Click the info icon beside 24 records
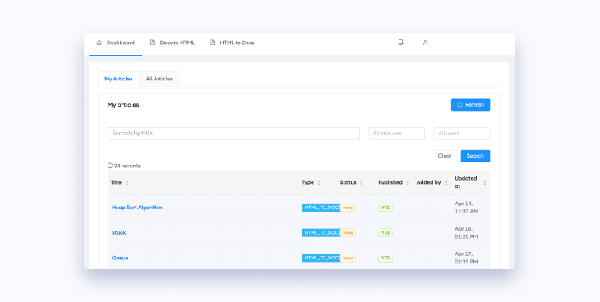The width and height of the screenshot is (600, 302). pos(110,166)
